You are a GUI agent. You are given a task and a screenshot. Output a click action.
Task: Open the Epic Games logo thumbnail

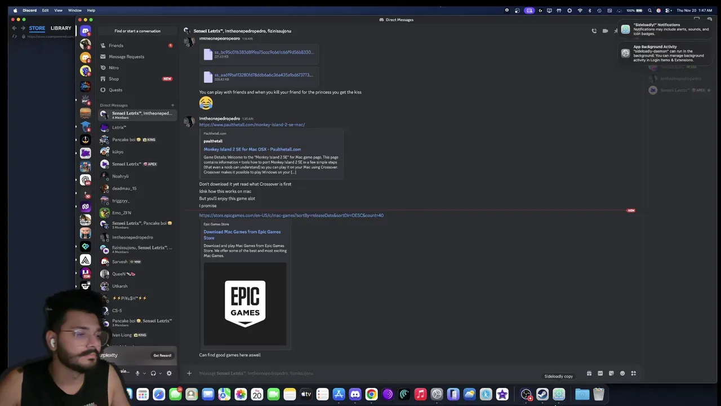(245, 303)
